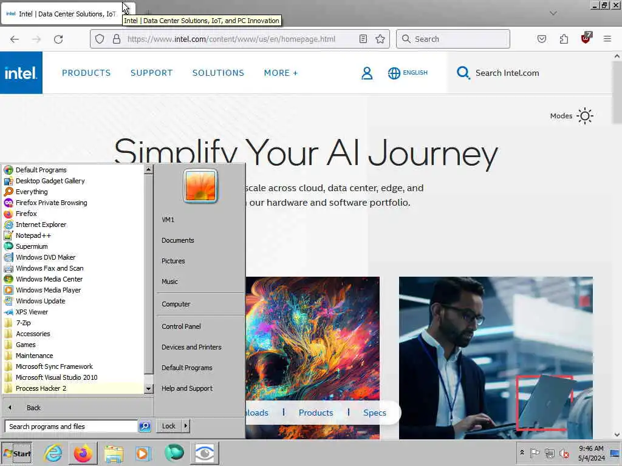Open File Explorer from taskbar
This screenshot has width=622, height=466.
click(114, 453)
